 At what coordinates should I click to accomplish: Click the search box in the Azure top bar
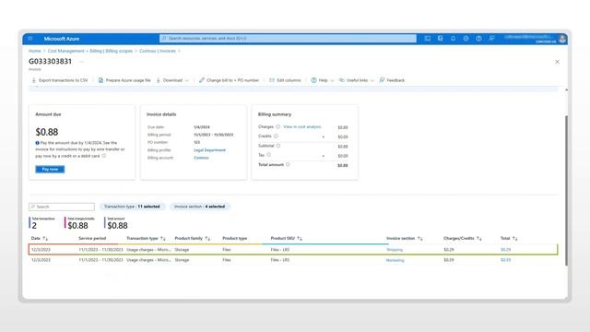click(x=289, y=39)
